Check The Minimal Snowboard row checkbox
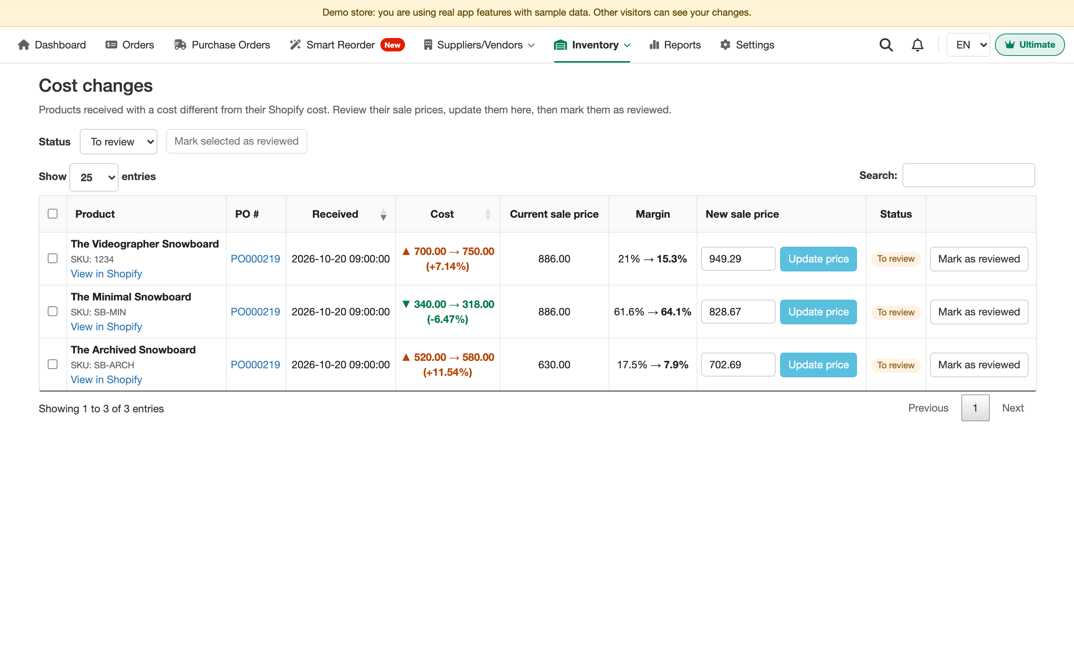Viewport: 1074px width, 671px height. pyautogui.click(x=52, y=311)
